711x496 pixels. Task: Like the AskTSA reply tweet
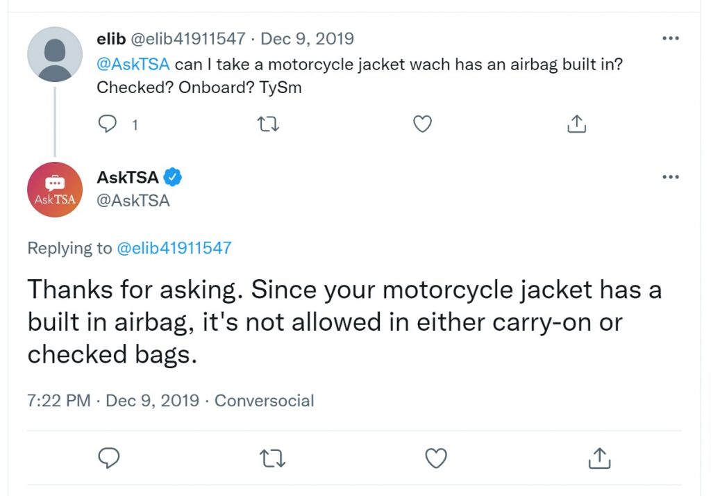coord(436,458)
